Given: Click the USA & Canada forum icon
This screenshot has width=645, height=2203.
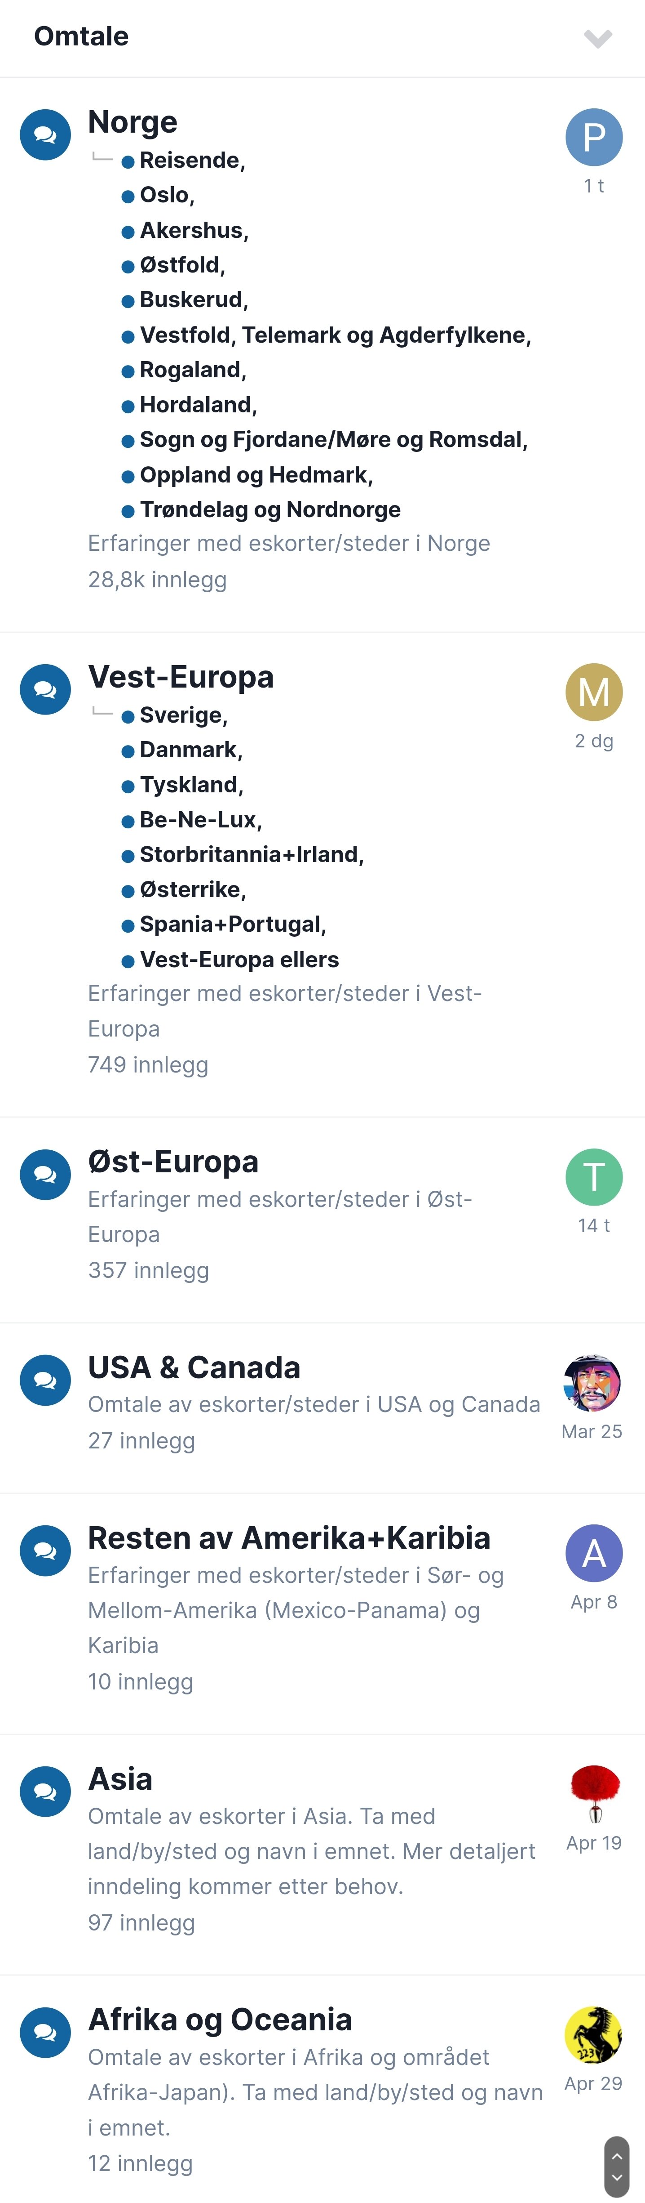Looking at the screenshot, I should tap(45, 1380).
